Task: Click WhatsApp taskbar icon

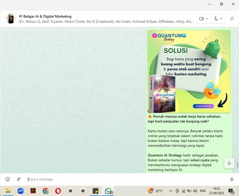Action: (108, 191)
